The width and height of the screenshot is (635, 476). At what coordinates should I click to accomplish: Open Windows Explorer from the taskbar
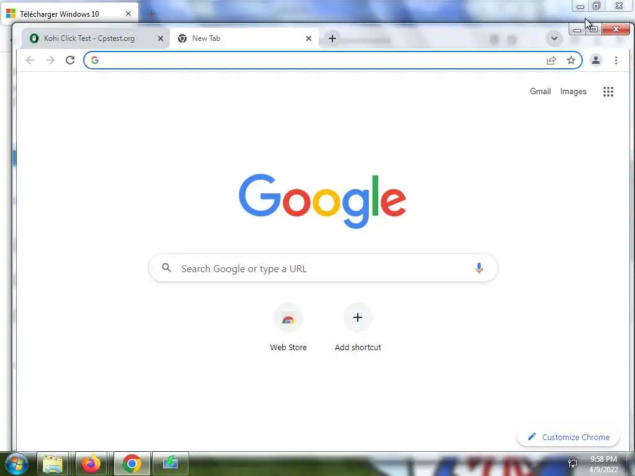point(53,464)
